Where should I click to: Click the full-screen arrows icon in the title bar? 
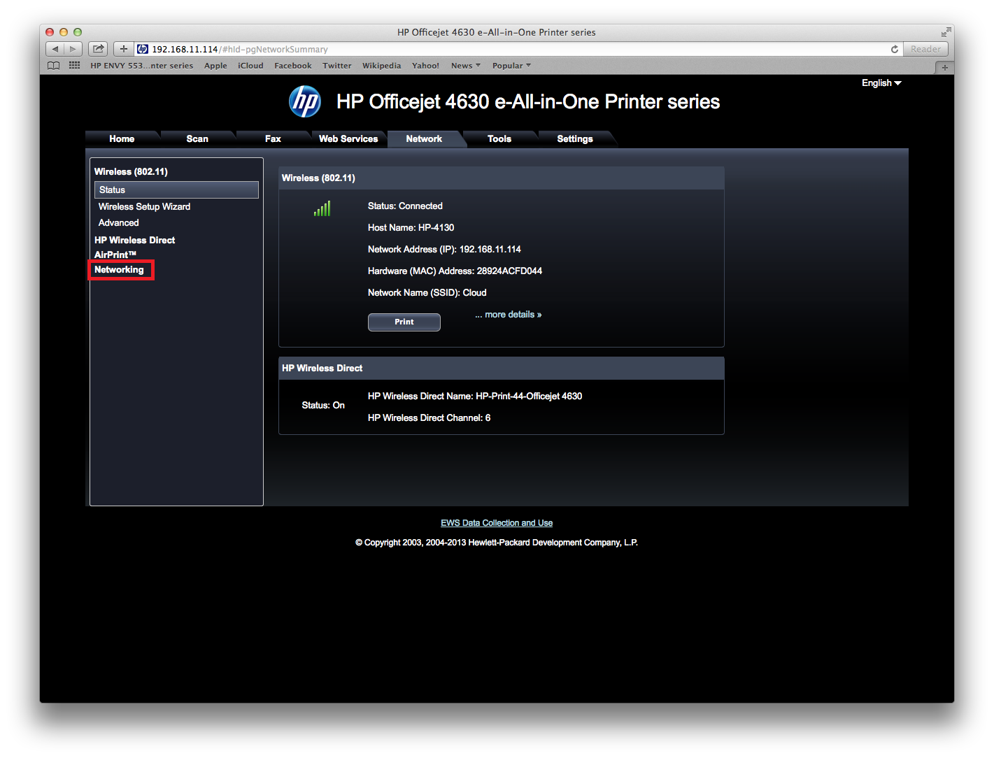pos(946,32)
